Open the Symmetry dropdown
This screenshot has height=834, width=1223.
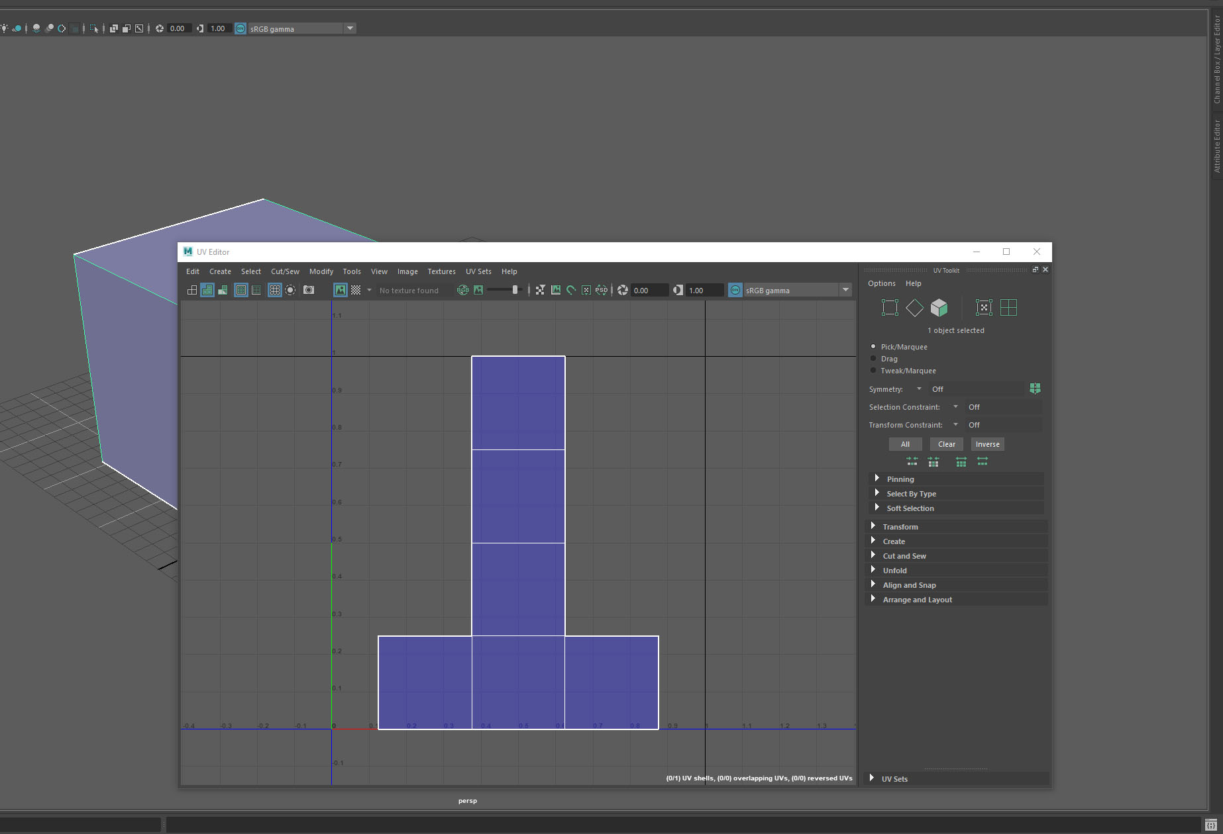coord(919,389)
